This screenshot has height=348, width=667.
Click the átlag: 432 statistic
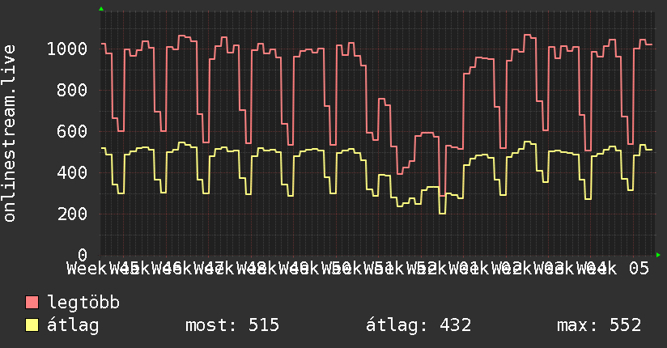pos(418,325)
